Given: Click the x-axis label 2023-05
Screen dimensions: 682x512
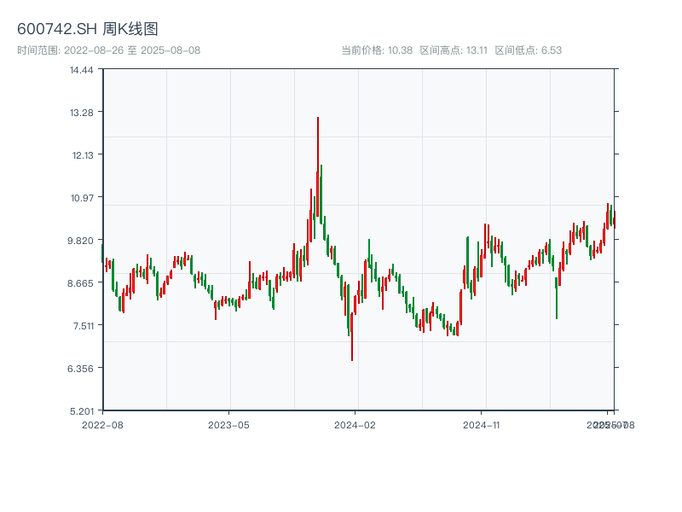Looking at the screenshot, I should pos(228,425).
